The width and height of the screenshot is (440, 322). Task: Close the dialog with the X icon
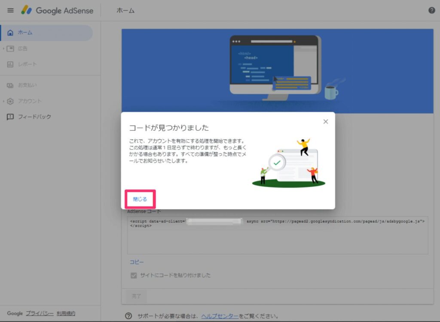(326, 121)
